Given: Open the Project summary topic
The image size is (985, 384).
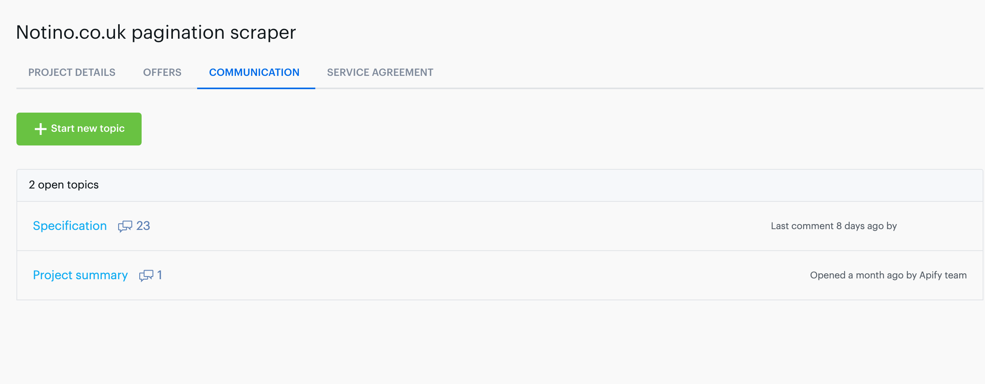Looking at the screenshot, I should (80, 275).
